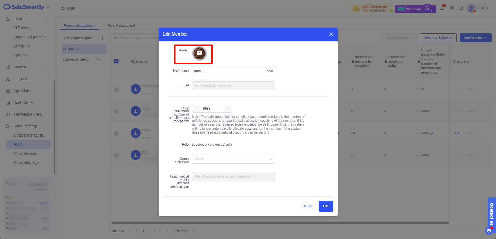The height and width of the screenshot is (239, 496).
Task: Focus the nickname search field
Action: tap(135, 38)
